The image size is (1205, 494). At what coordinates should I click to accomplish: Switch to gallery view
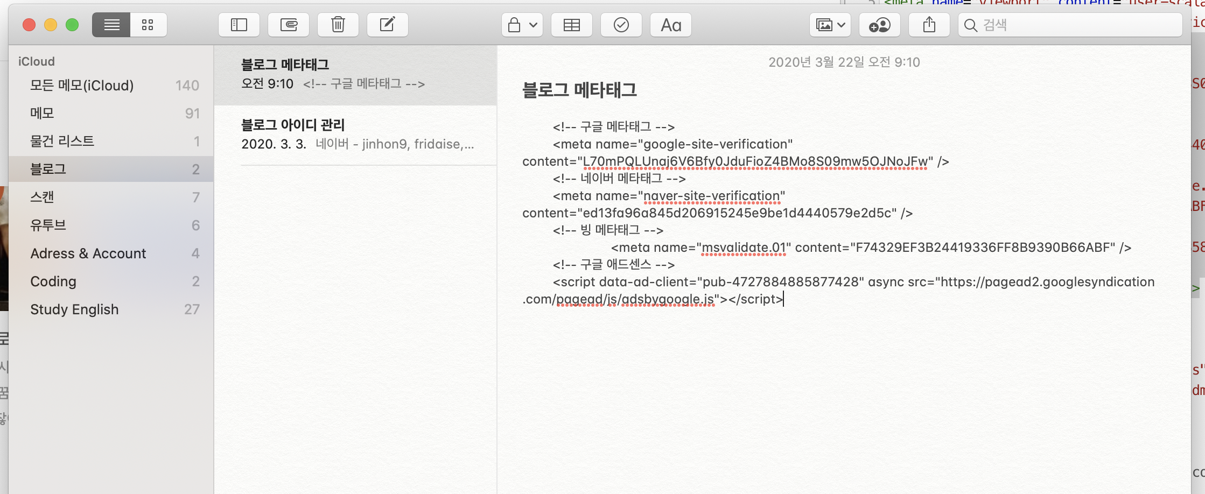(148, 25)
